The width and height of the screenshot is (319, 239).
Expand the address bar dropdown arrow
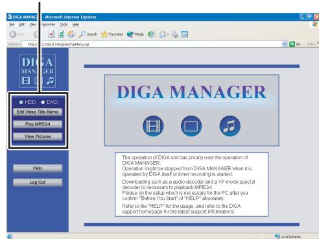point(285,44)
